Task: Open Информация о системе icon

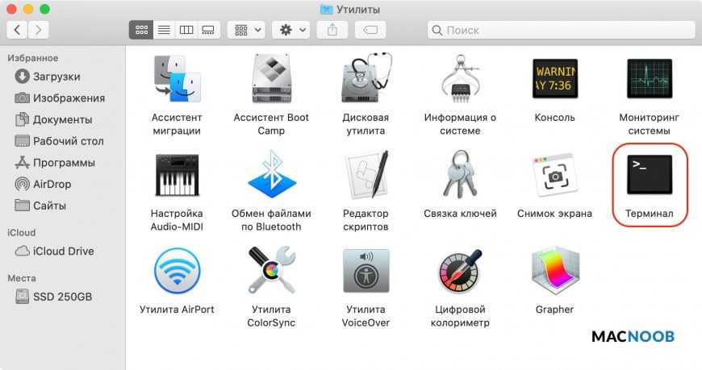Action: [460, 79]
